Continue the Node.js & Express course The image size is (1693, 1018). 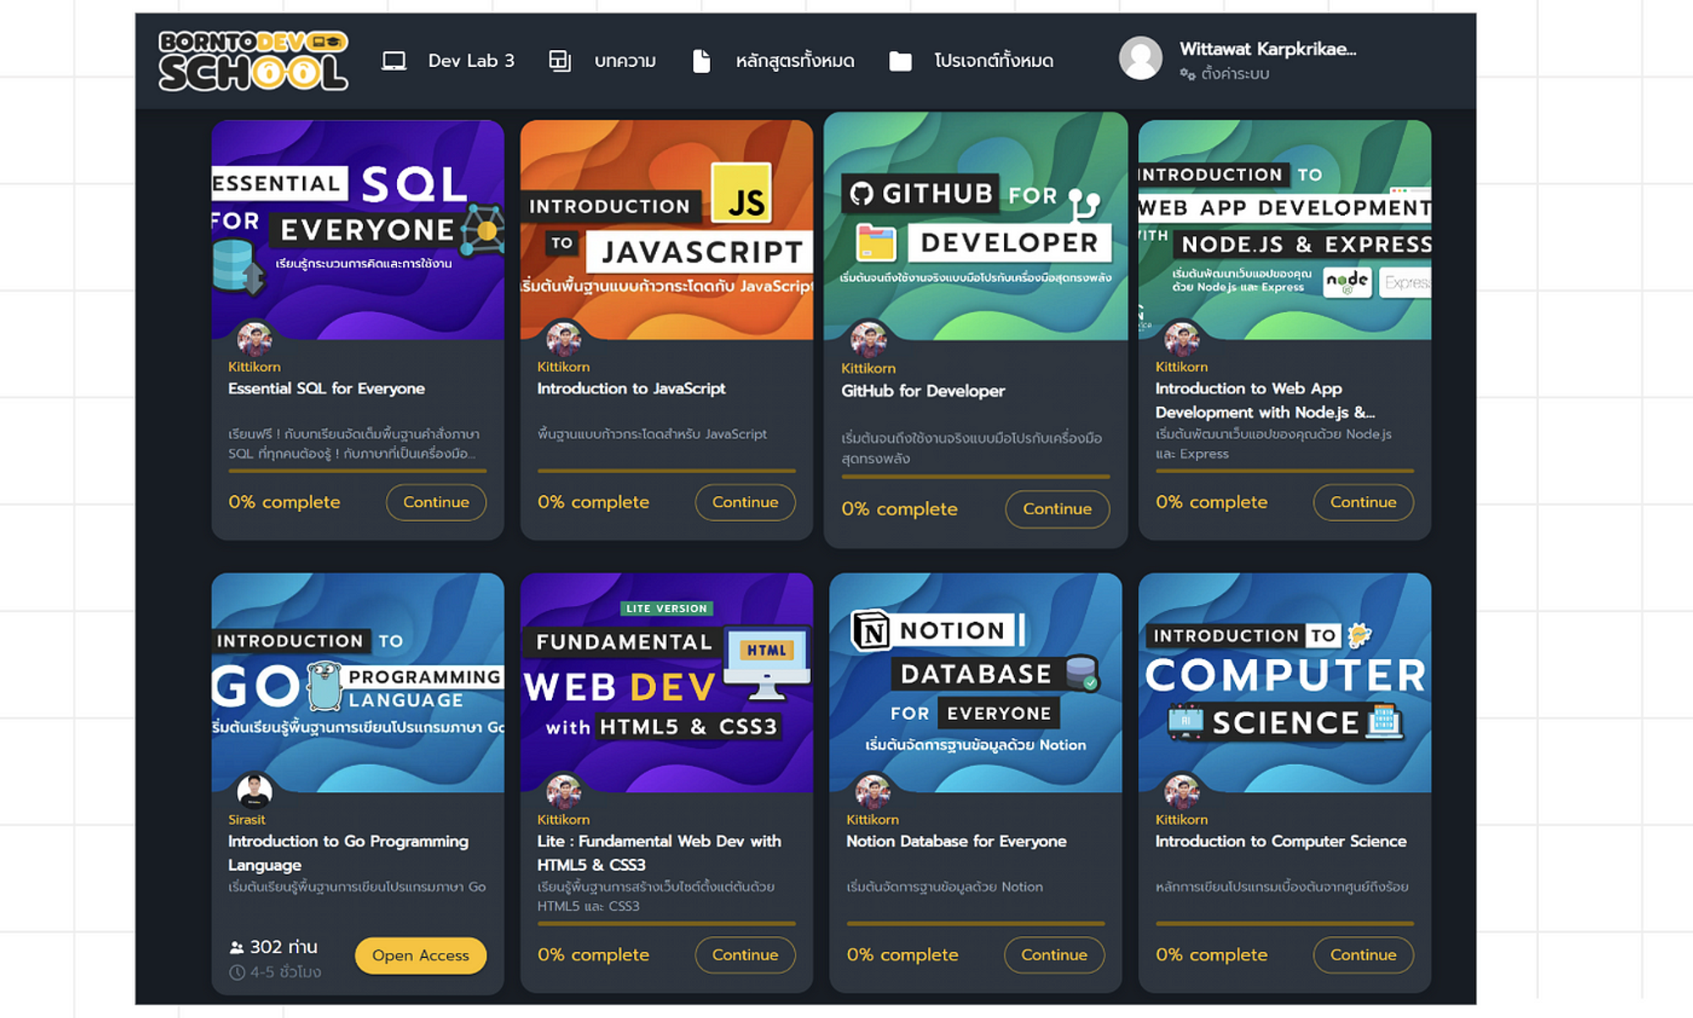pyautogui.click(x=1363, y=502)
